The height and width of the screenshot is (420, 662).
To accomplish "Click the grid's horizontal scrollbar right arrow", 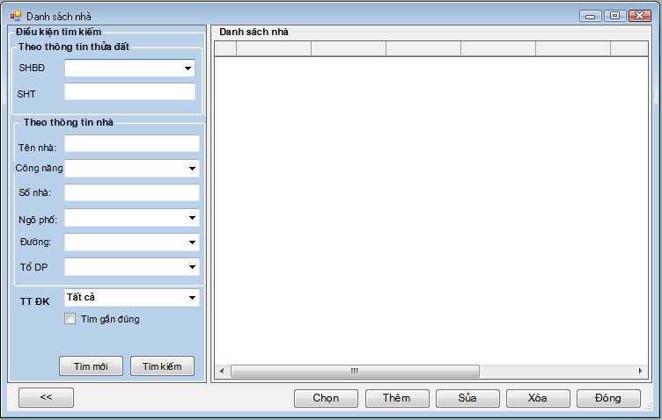I will coord(641,372).
